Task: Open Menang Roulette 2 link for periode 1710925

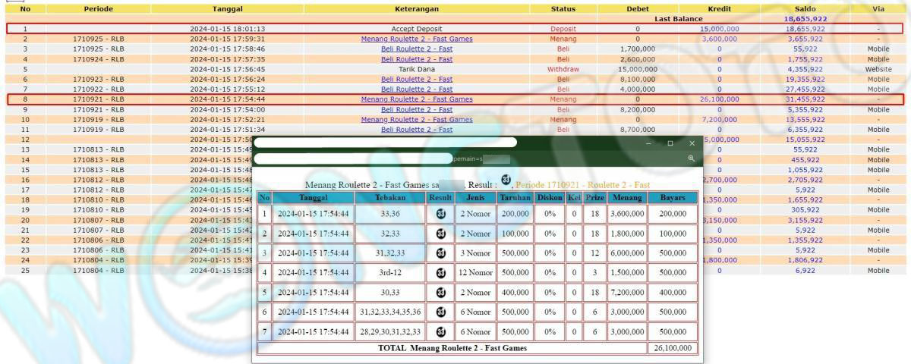Action: 416,39
